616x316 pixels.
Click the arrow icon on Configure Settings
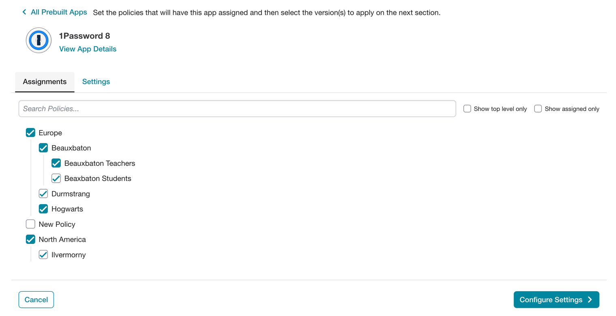[x=590, y=300]
